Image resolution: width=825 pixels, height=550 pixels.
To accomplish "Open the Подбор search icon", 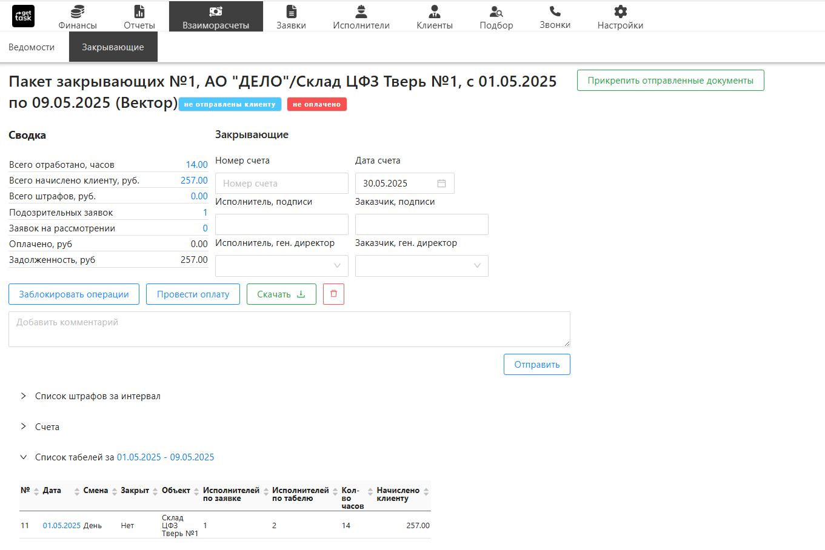I will pyautogui.click(x=496, y=12).
